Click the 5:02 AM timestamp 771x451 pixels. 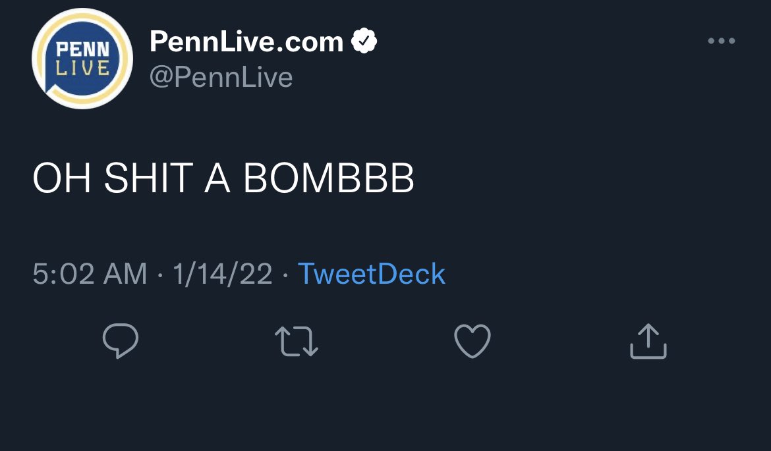click(x=90, y=274)
